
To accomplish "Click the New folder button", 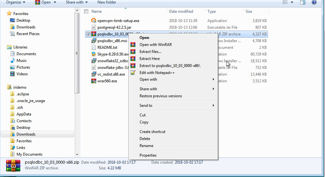I will pos(107,2).
